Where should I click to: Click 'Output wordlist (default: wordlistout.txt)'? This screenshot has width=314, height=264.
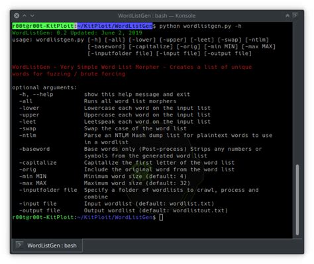pos(156,210)
